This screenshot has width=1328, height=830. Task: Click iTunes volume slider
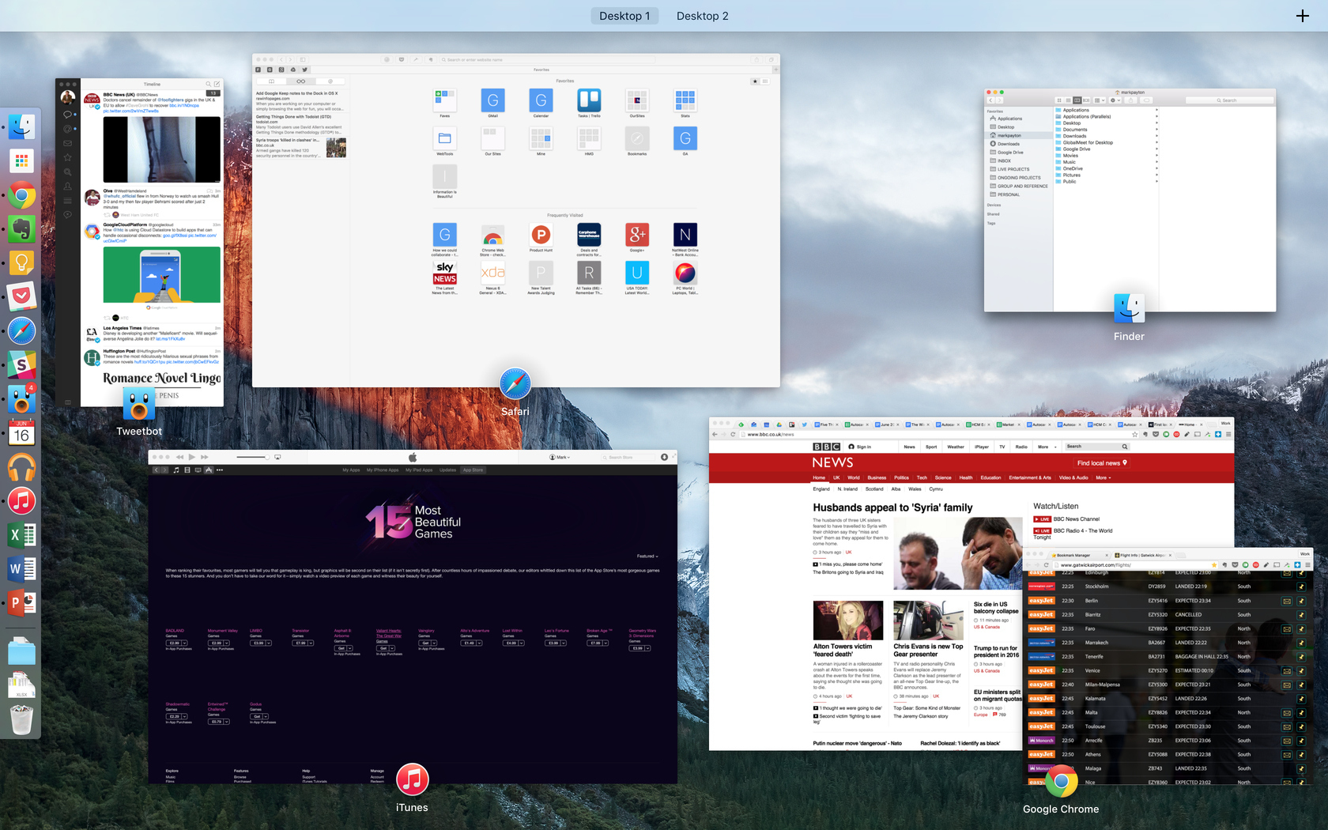253,457
